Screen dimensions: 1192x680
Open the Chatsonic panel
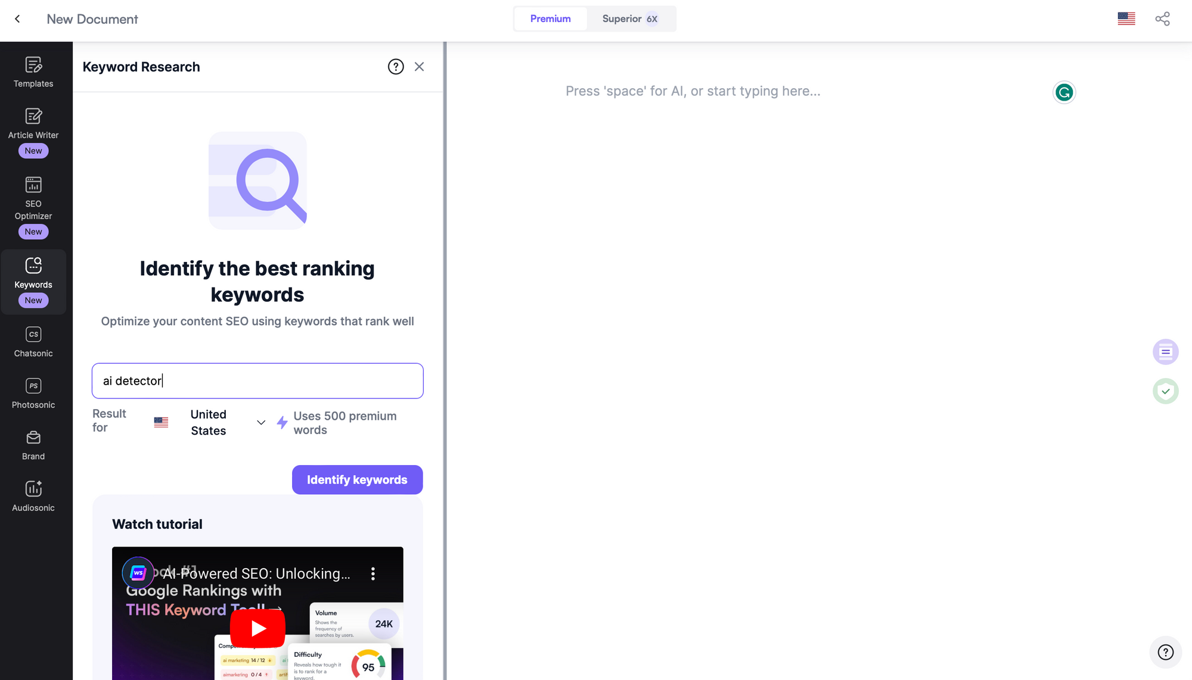point(33,341)
